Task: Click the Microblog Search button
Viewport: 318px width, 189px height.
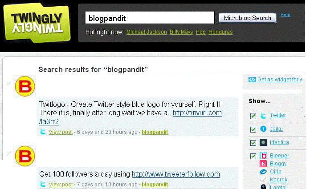Action: point(248,18)
